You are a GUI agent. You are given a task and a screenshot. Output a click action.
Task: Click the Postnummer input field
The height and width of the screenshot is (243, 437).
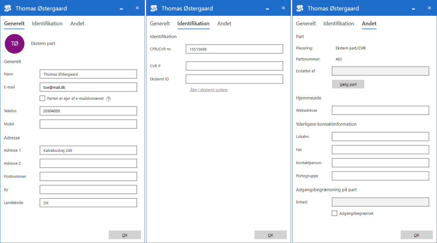pos(88,176)
